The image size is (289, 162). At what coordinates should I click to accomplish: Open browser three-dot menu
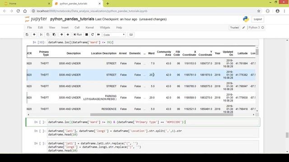coord(284,11)
